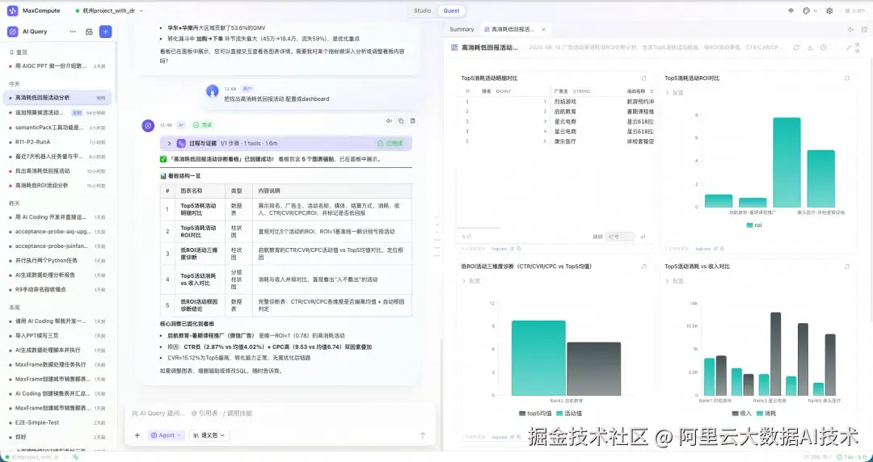Toggle the 活动值 legend swatch

point(559,414)
